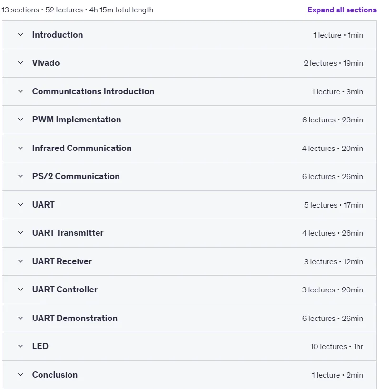Expand UART Transmitter chevron
This screenshot has height=390, width=377.
pyautogui.click(x=20, y=233)
